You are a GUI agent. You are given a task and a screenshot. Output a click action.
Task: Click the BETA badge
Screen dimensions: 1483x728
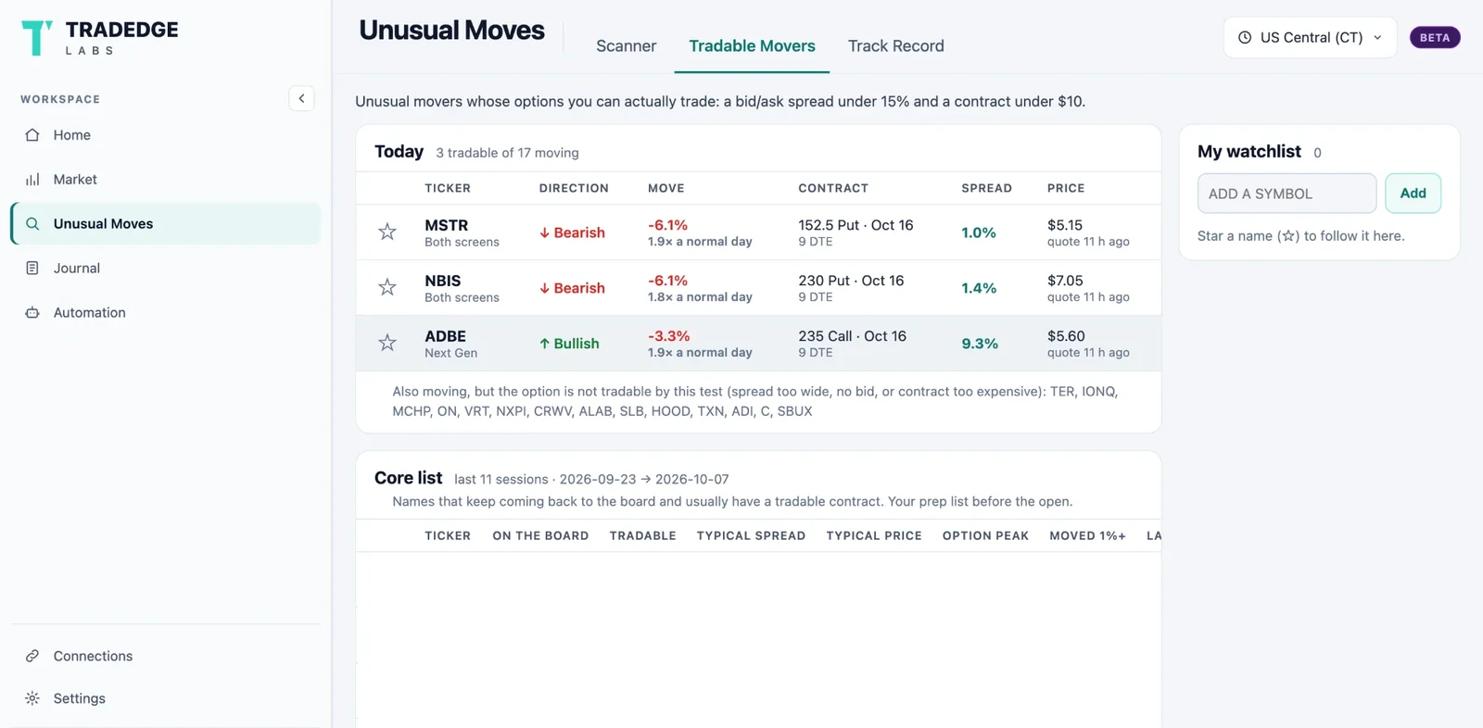(x=1435, y=38)
